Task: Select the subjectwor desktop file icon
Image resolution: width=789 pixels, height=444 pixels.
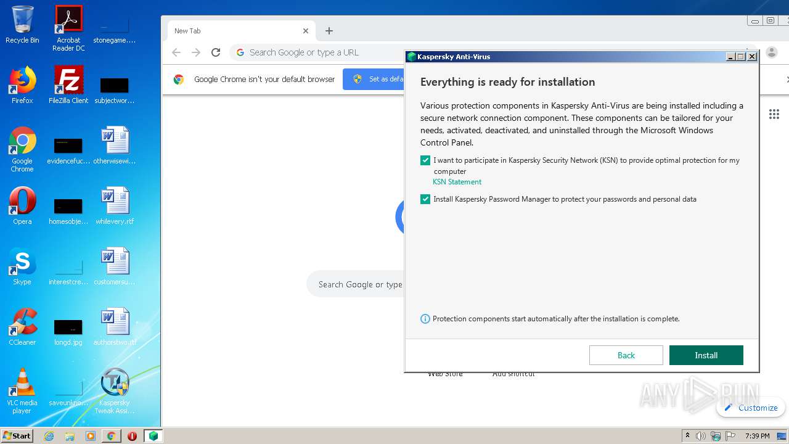Action: coord(114,89)
